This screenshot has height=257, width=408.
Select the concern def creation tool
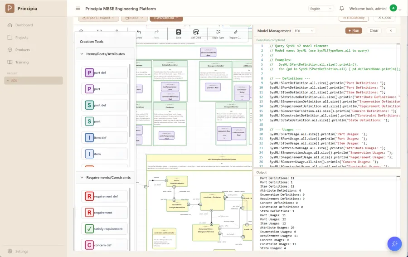[104, 245]
